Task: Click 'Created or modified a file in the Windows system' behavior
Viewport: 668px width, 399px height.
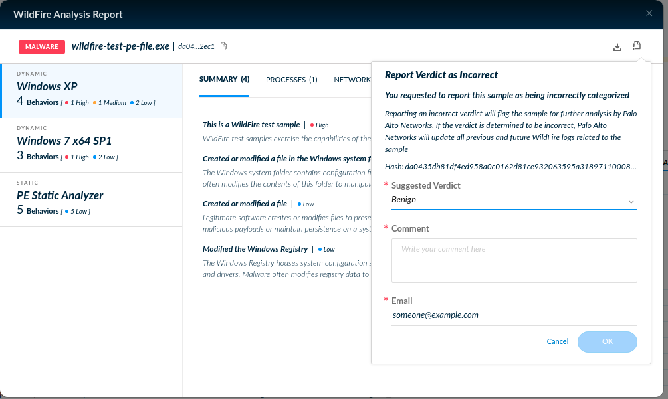Action: pyautogui.click(x=286, y=159)
